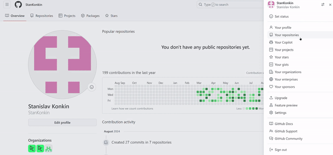Click the Settings gear icon

271,113
